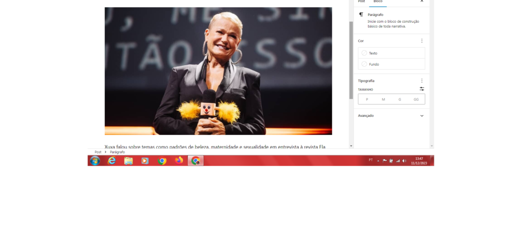This screenshot has width=531, height=252.
Task: Open the volume speaker tray icon
Action: pos(404,161)
